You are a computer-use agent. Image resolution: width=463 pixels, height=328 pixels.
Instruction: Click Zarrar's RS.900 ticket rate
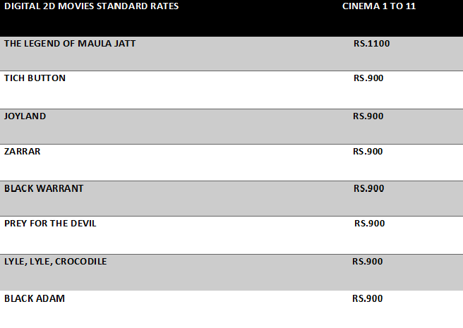368,152
